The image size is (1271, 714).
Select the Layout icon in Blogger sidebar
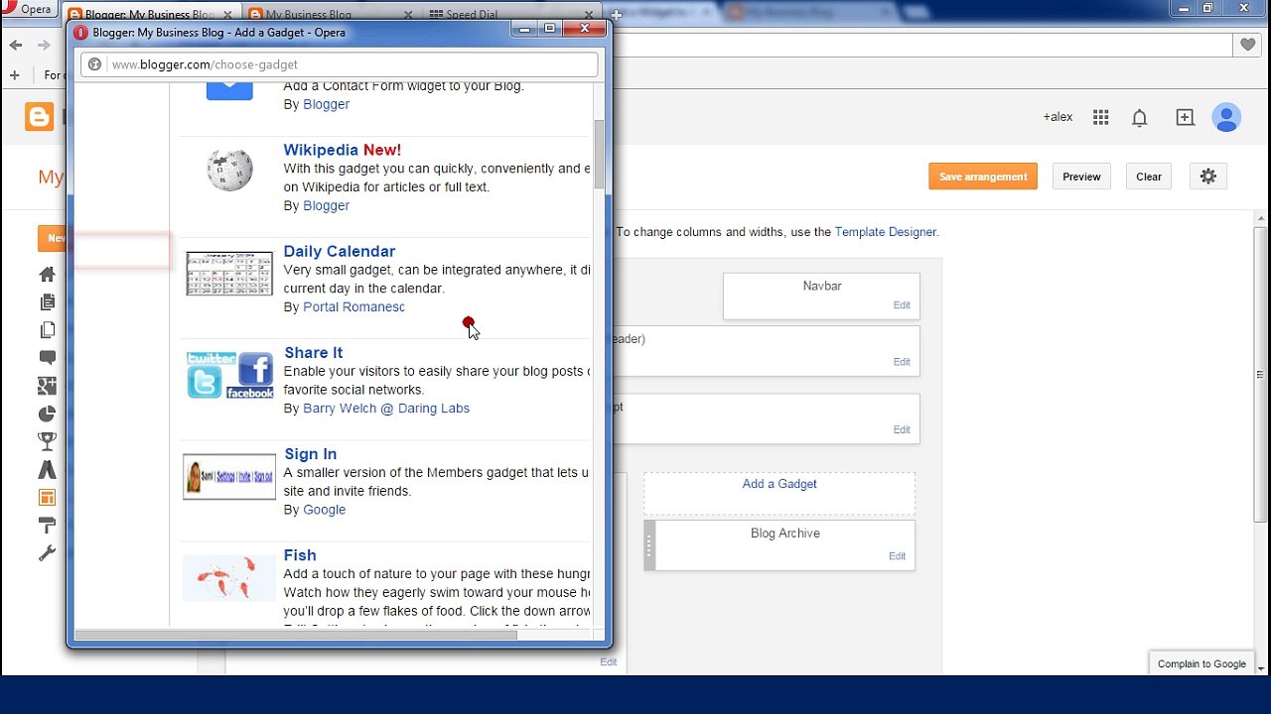pyautogui.click(x=47, y=497)
